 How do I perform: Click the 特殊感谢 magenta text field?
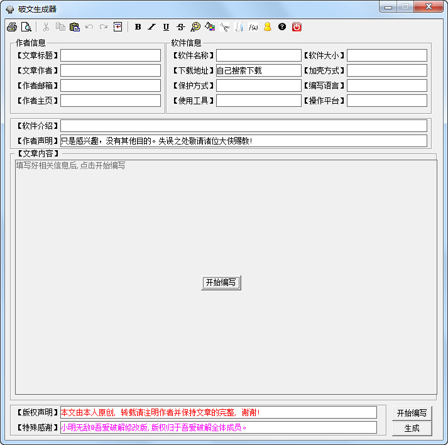[219, 427]
